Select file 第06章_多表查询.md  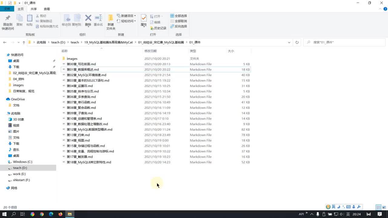pos(81,97)
